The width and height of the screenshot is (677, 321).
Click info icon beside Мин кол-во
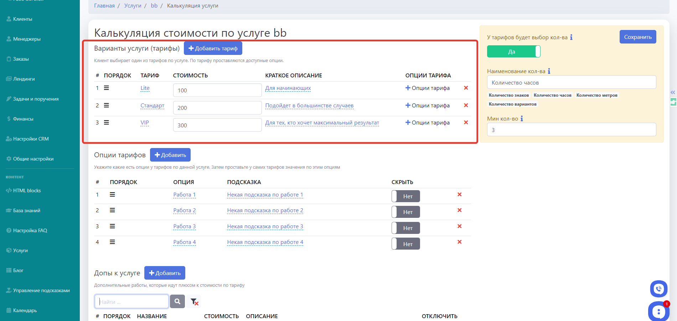[522, 119]
